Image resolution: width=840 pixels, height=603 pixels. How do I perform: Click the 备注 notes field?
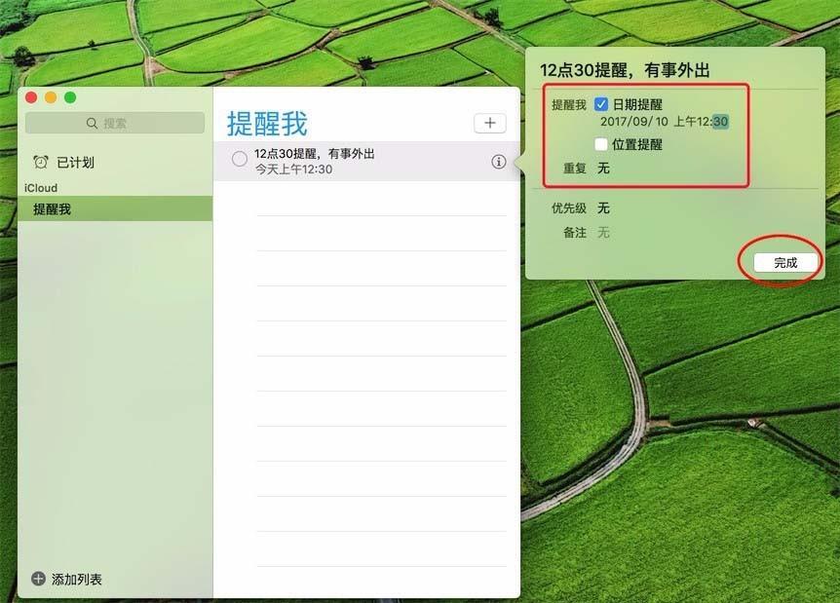click(602, 233)
